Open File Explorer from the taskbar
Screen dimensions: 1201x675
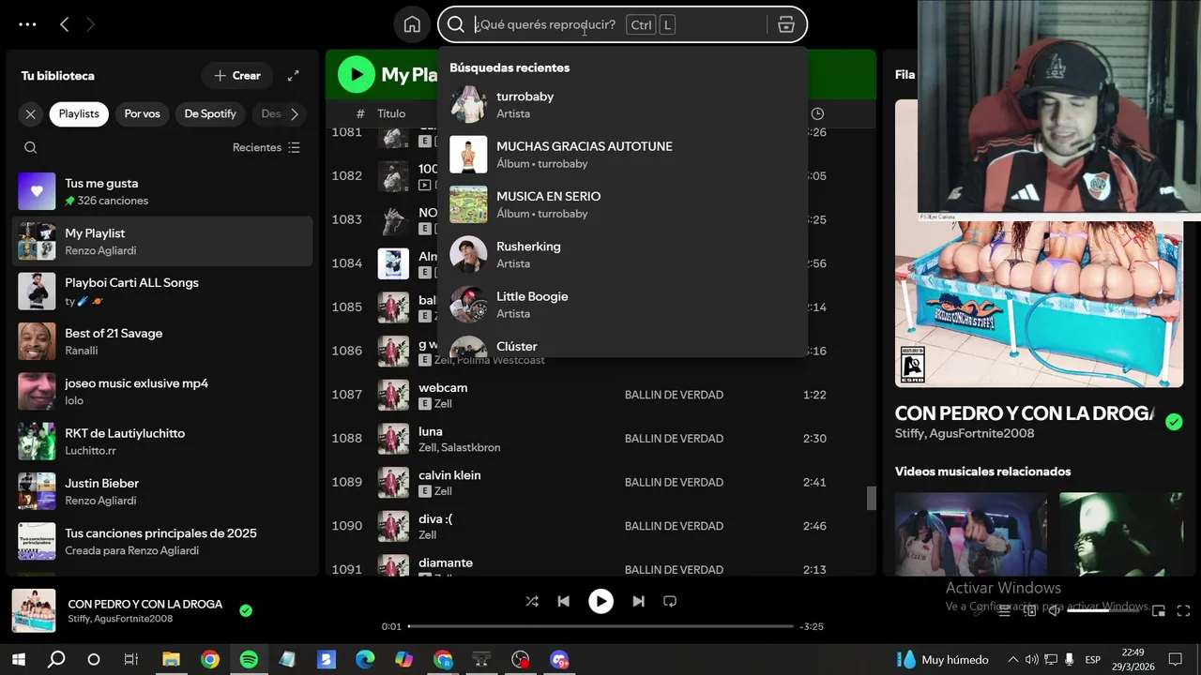(171, 660)
